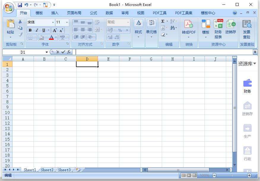Viewport: 260px width, 181px height.
Task: Toggle bottom vertical alignment
Action: tap(90, 22)
